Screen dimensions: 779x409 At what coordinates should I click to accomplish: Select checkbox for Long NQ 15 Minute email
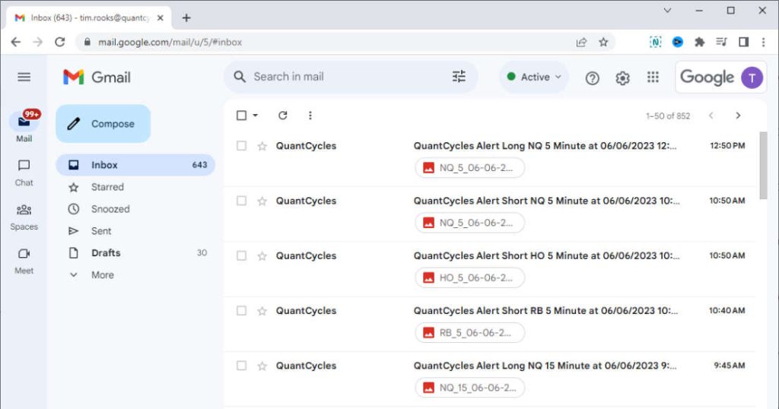tap(241, 366)
